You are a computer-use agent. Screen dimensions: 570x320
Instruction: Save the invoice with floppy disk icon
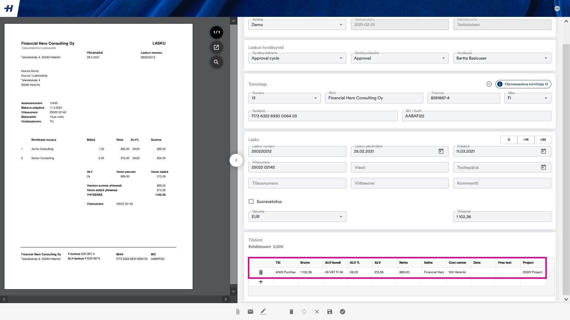330,312
